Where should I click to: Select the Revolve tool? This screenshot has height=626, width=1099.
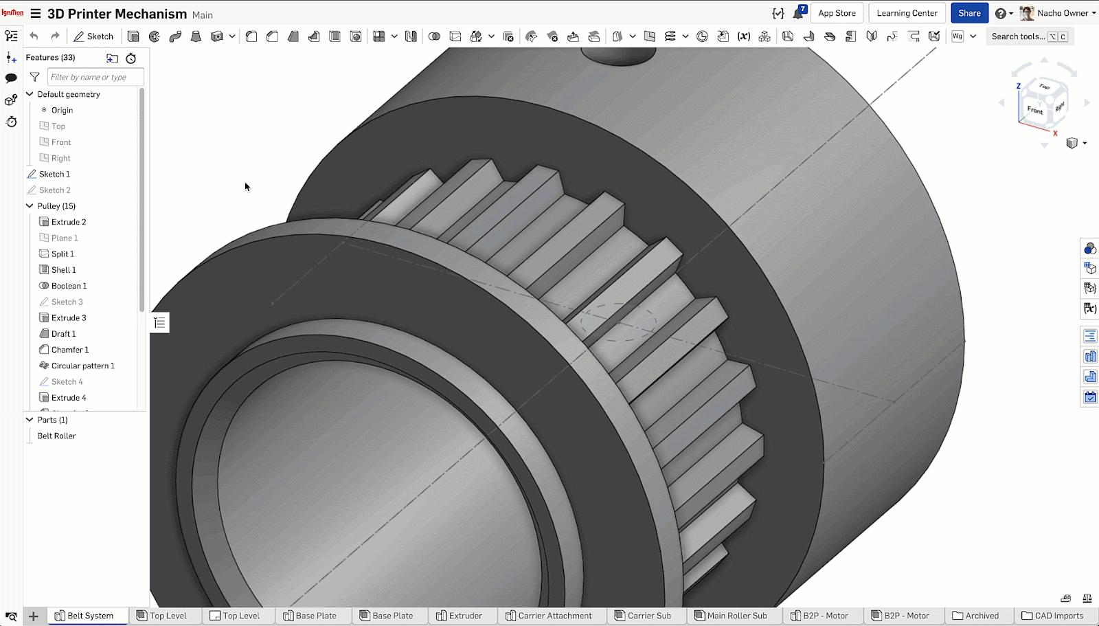click(155, 36)
